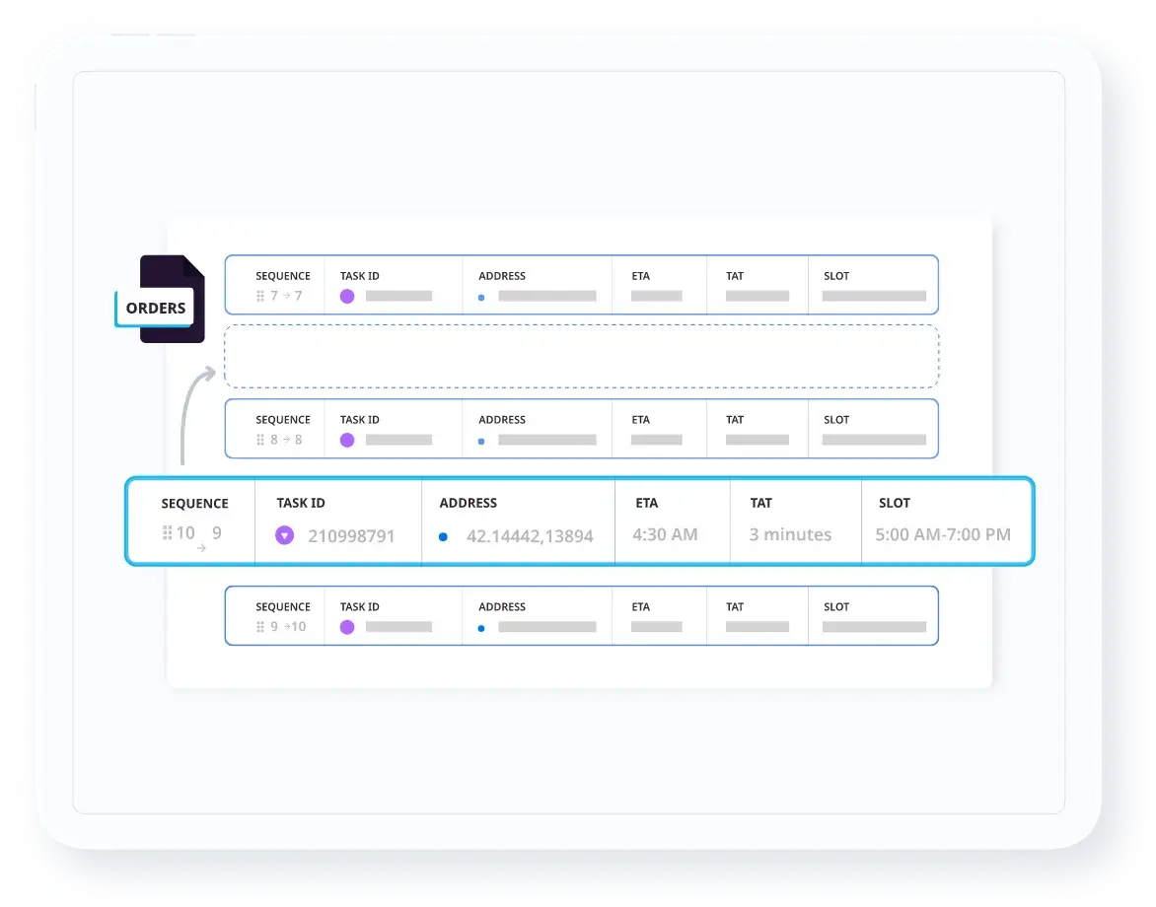Grab the drag handle beside sequence 10
1156x907 pixels.
click(x=168, y=533)
